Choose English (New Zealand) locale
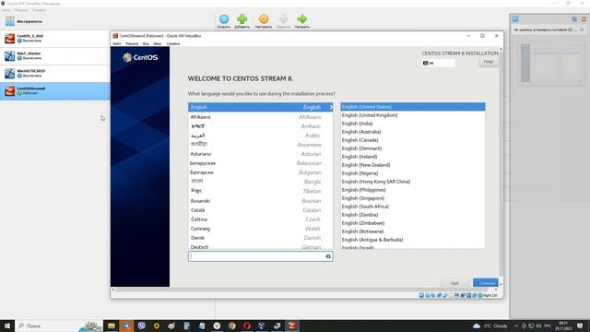The height and width of the screenshot is (332, 590). [413, 165]
